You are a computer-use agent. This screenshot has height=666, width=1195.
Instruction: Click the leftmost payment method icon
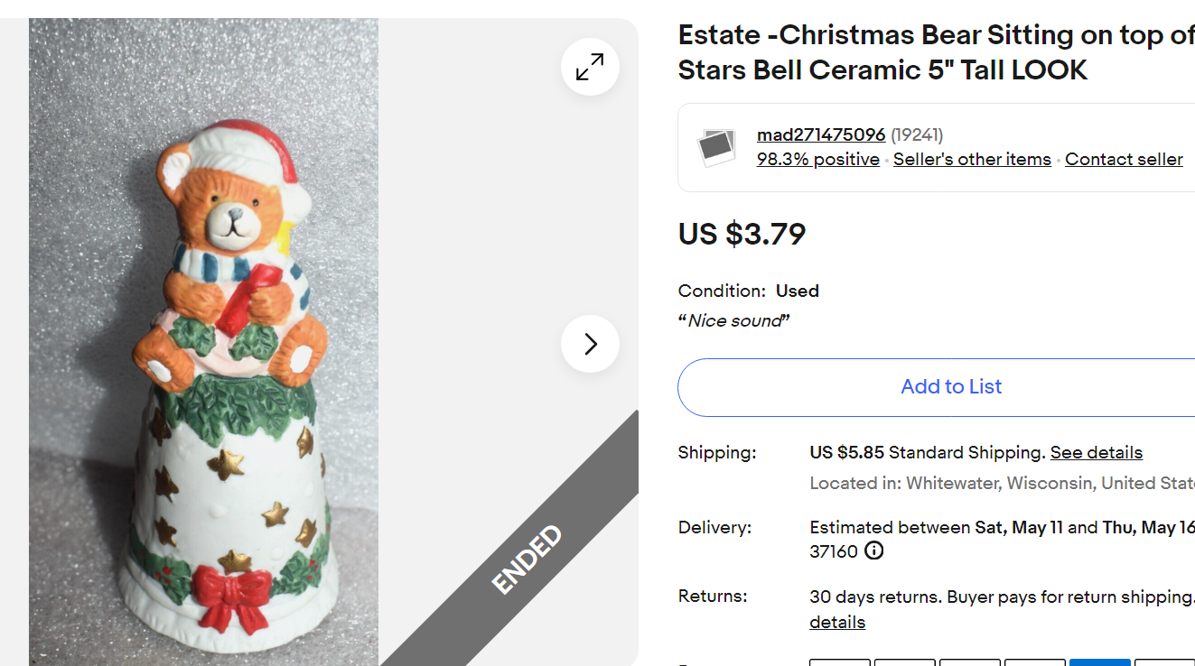coord(839,661)
